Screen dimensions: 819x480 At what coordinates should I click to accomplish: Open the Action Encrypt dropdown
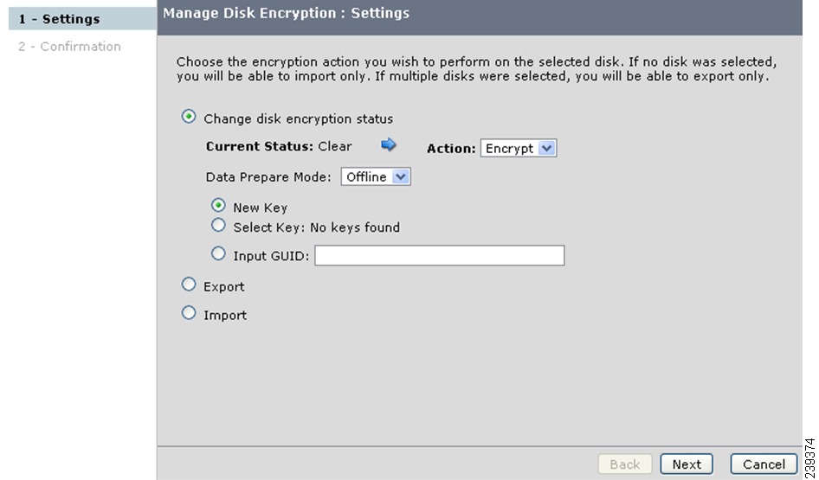click(x=519, y=148)
